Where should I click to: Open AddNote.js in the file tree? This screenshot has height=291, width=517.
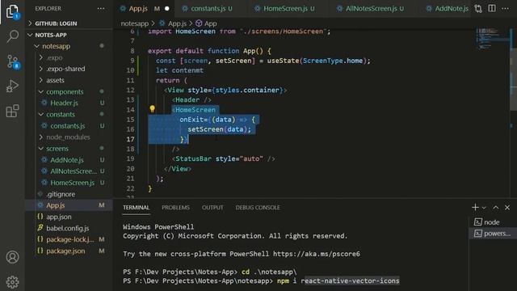(69, 160)
